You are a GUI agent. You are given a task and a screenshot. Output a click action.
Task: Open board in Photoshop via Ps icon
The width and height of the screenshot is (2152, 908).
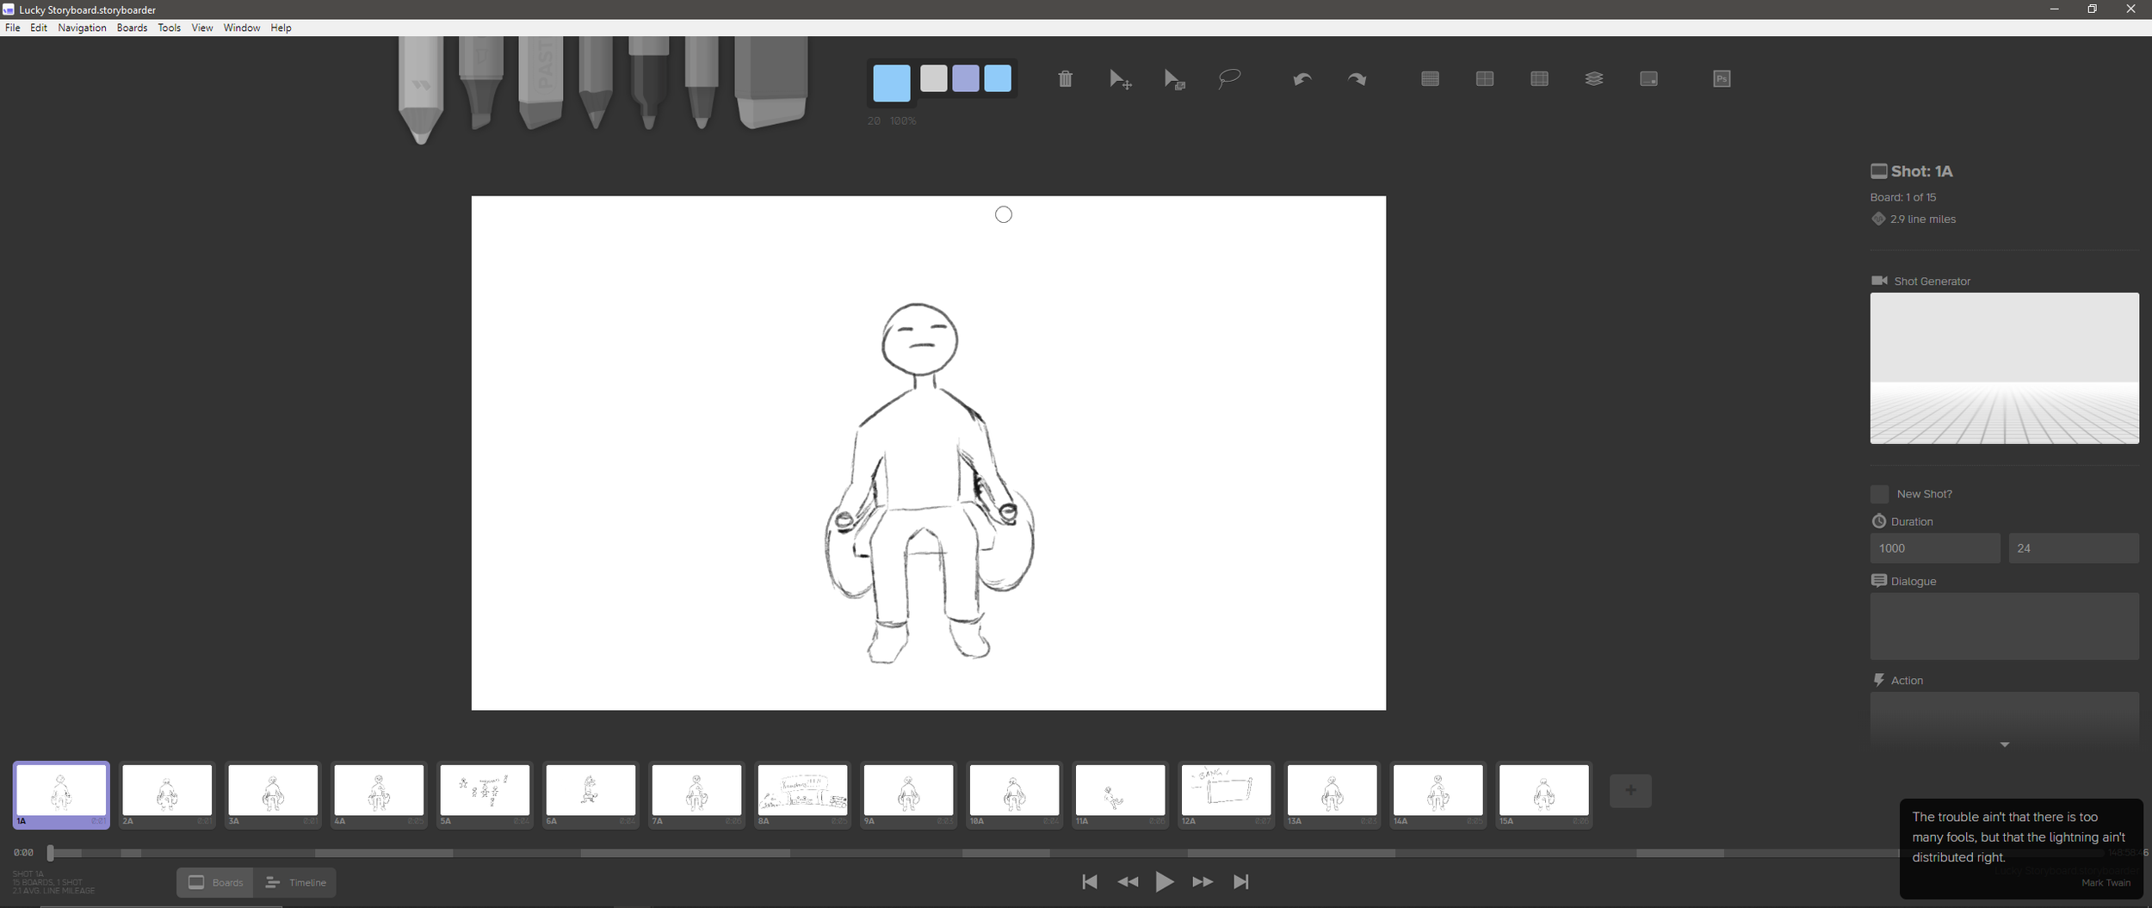click(1722, 79)
